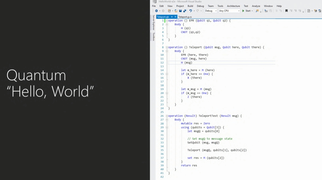
Task: Click the last icon on the toolbar
Action: pyautogui.click(x=320, y=11)
